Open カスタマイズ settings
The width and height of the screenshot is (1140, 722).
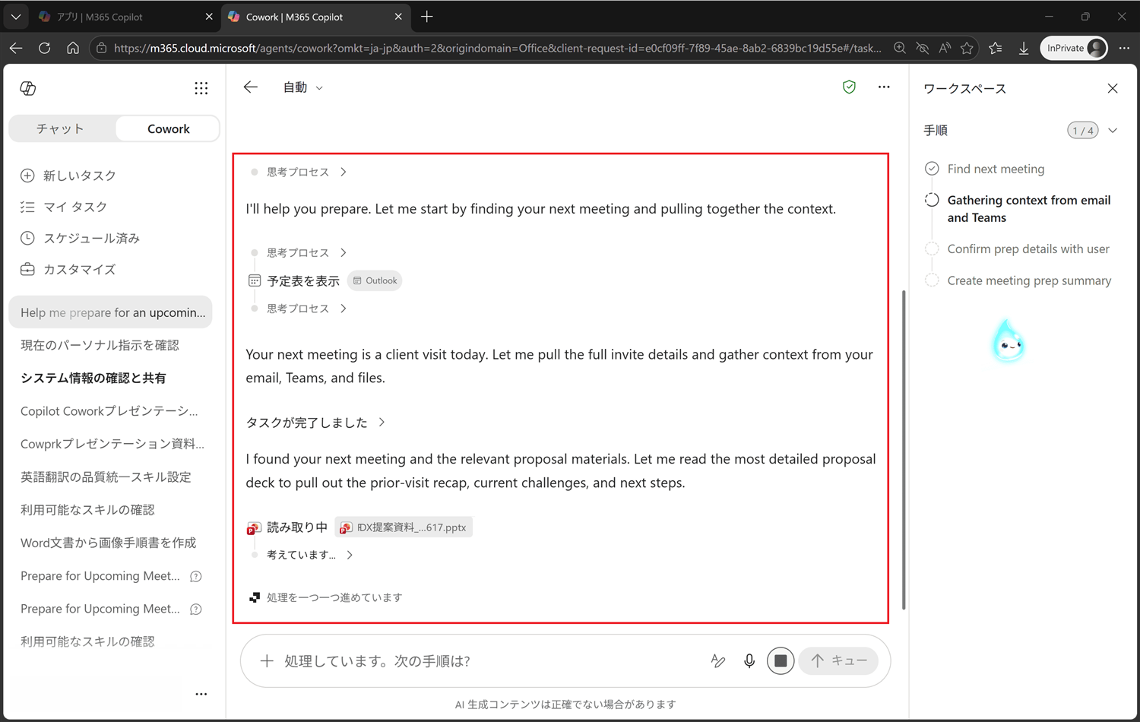68,269
